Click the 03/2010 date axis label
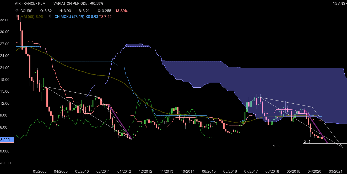347x174 pixels. [x=82, y=171]
